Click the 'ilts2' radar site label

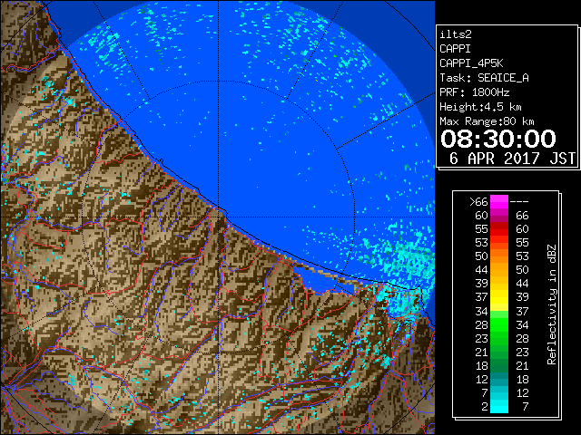(x=456, y=34)
